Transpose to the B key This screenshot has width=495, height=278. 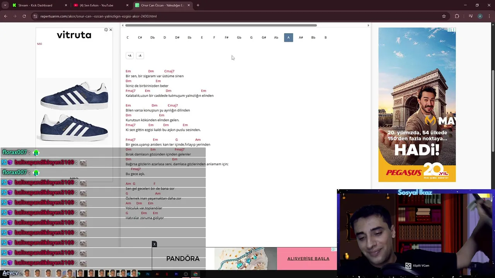326,37
